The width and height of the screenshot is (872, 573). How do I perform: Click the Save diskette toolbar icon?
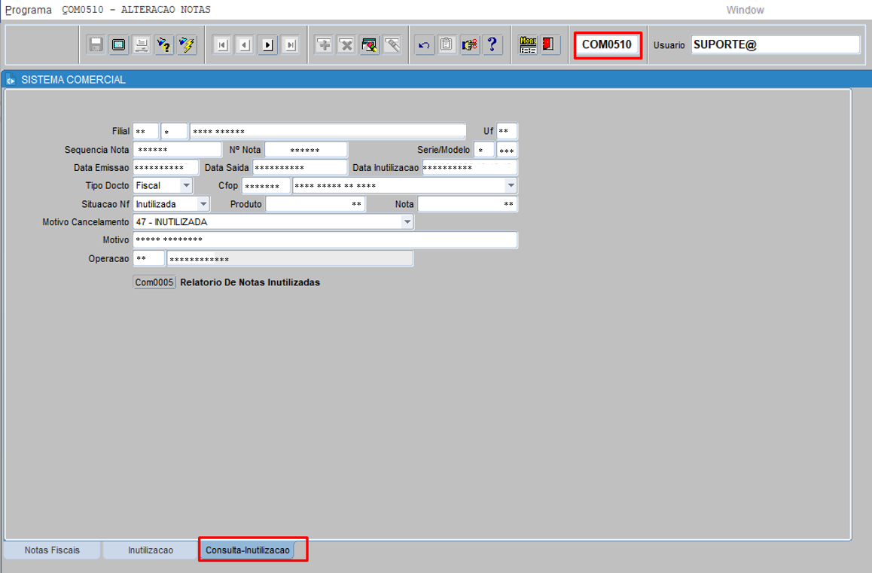[x=96, y=45]
